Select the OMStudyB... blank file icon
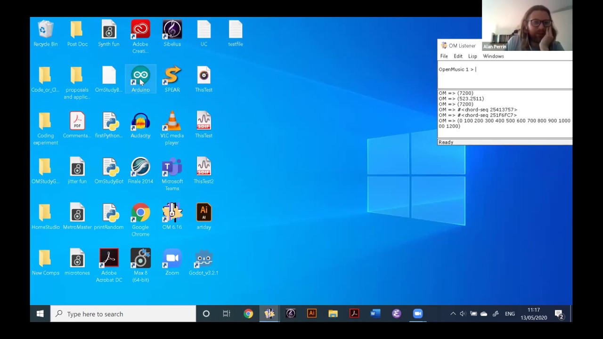The image size is (603, 339). pos(109,79)
